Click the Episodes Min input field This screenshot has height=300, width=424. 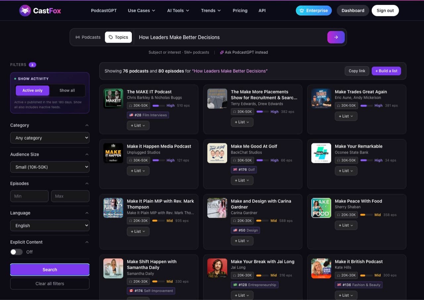pos(29,196)
